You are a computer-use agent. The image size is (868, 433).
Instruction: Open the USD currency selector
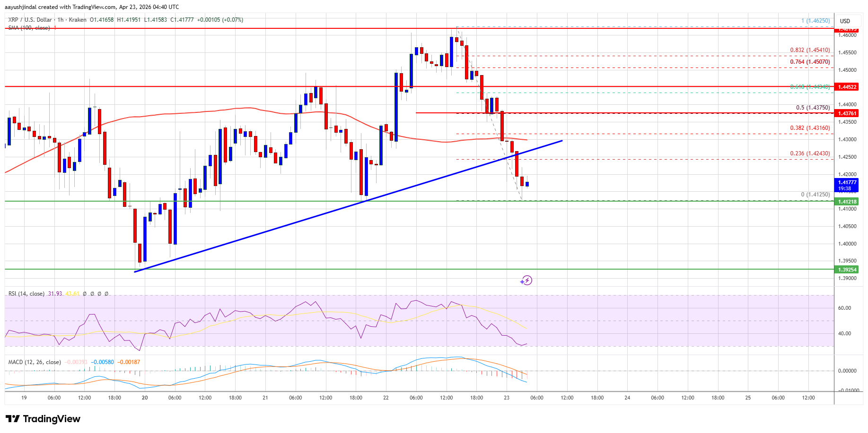tap(845, 21)
